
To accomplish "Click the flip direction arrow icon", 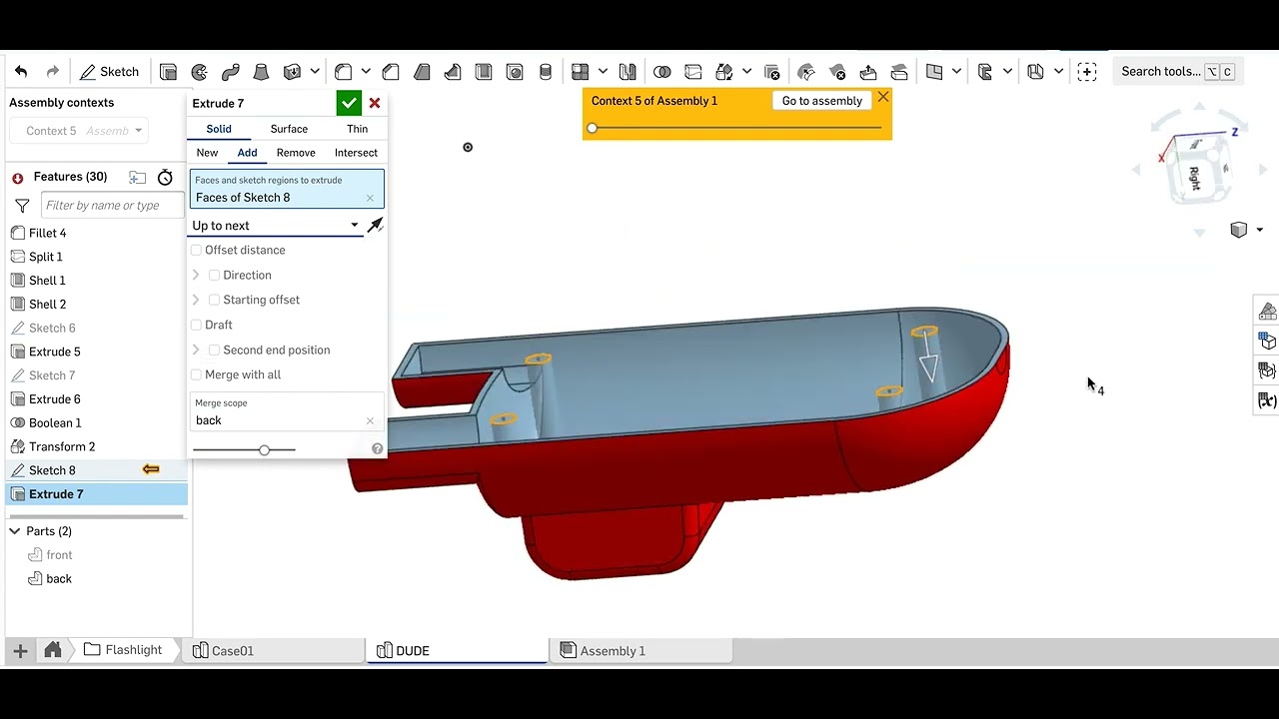I will pyautogui.click(x=375, y=226).
